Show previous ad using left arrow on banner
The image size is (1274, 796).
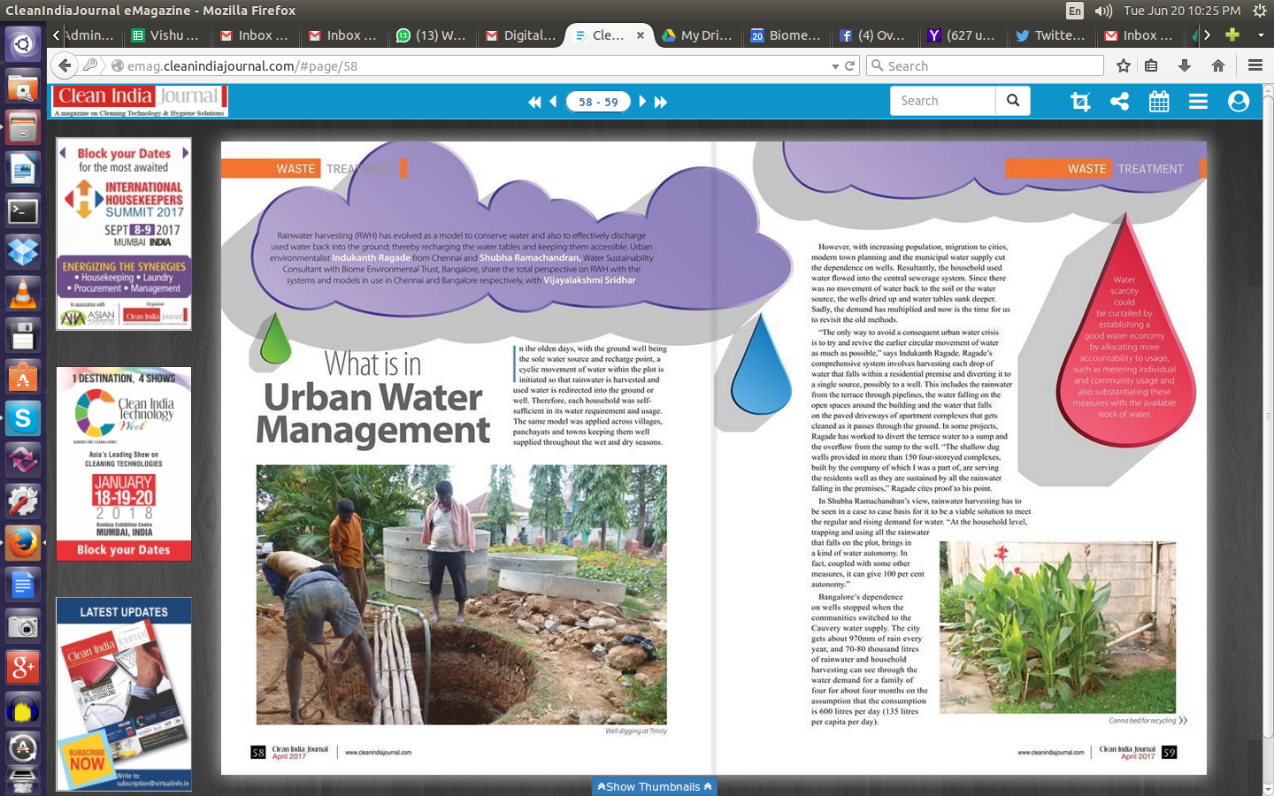63,153
